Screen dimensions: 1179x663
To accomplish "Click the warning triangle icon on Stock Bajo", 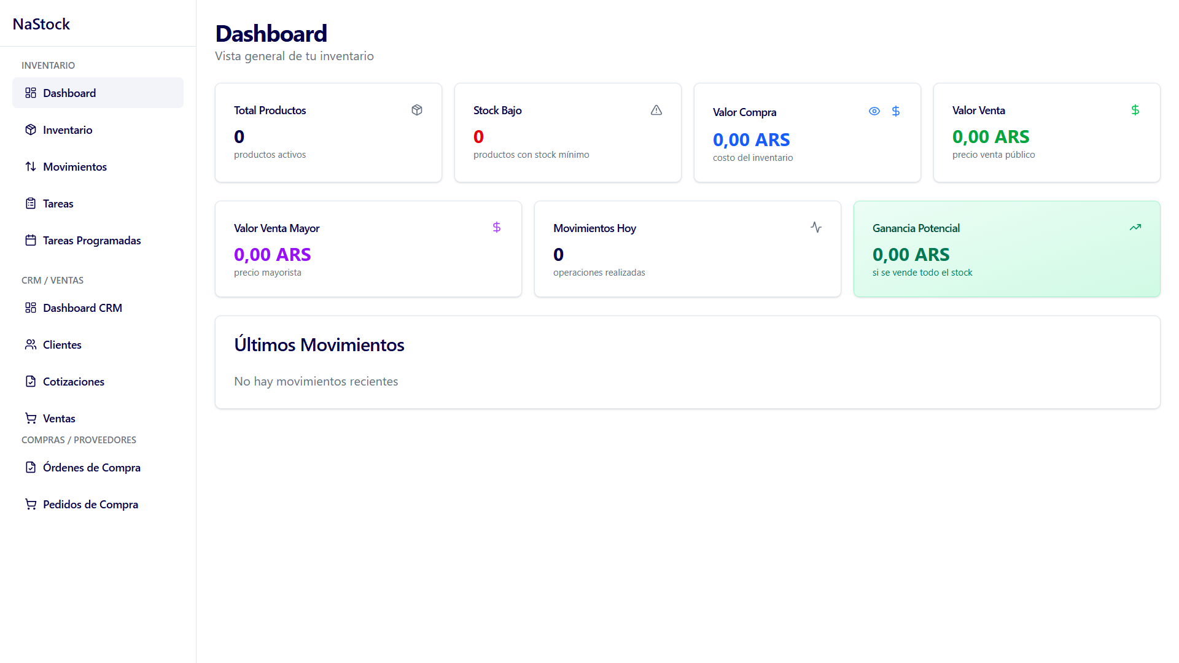I will (x=656, y=110).
